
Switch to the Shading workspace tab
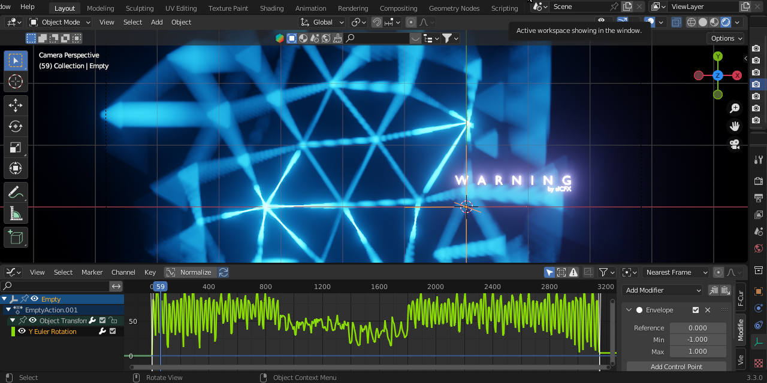click(271, 8)
